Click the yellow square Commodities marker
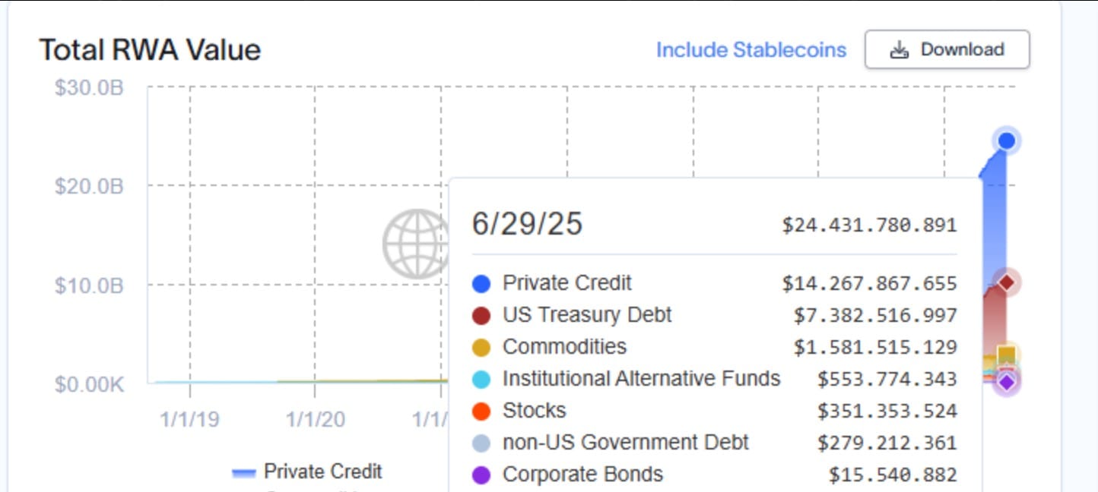The height and width of the screenshot is (492, 1098). point(1007,355)
